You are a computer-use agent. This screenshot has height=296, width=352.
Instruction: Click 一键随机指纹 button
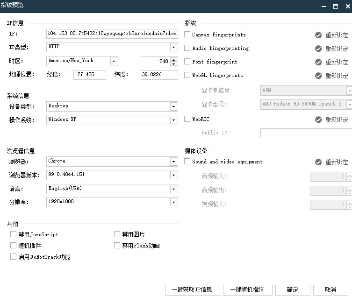click(x=248, y=290)
